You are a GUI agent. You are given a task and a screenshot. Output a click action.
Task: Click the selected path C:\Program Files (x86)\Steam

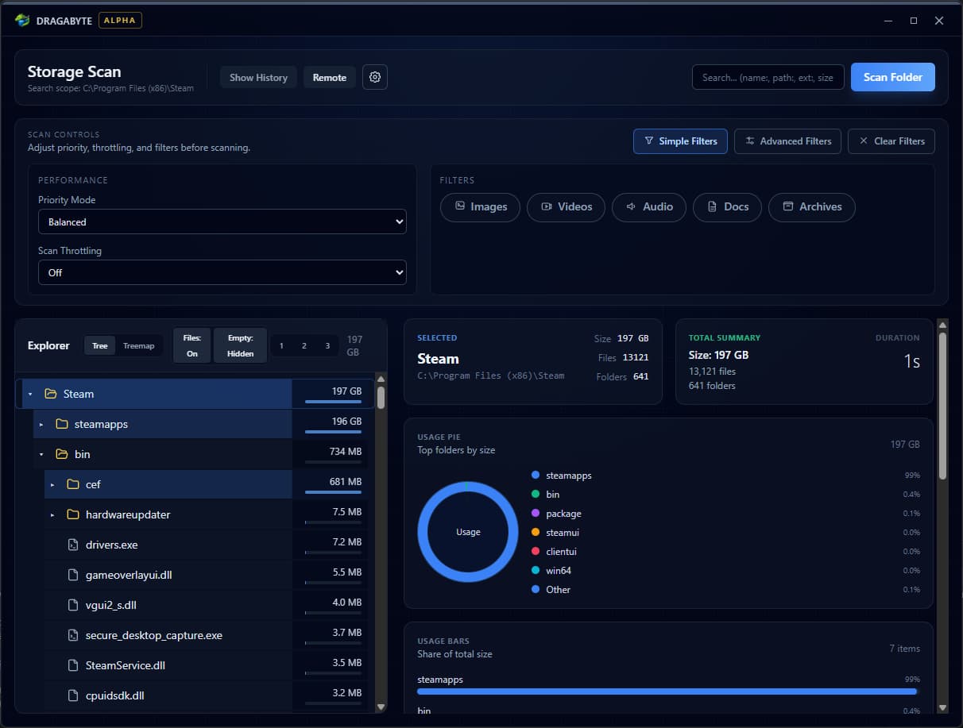pyautogui.click(x=490, y=376)
